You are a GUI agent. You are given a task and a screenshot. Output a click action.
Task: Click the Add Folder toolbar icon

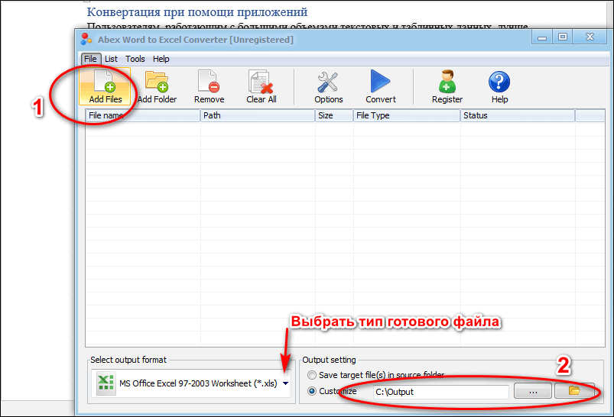(157, 86)
